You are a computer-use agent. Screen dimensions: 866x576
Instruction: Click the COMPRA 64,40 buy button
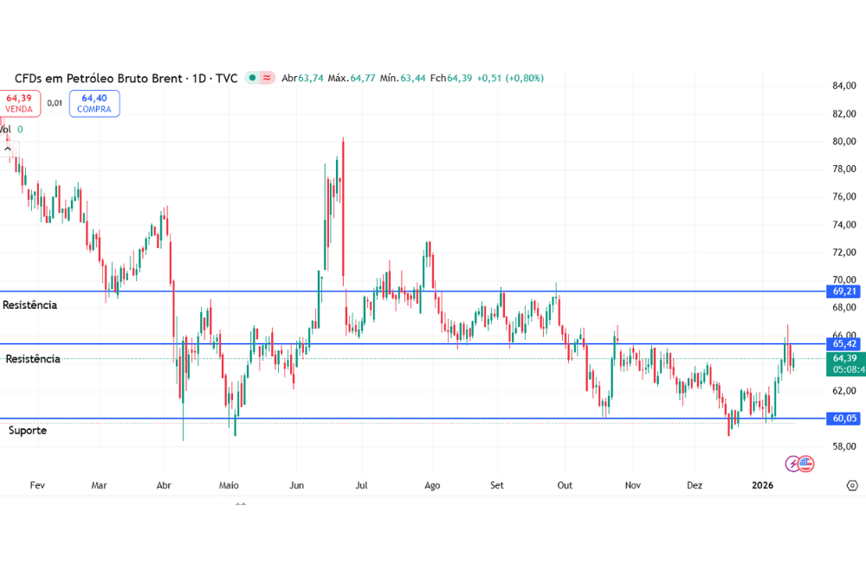(x=94, y=104)
